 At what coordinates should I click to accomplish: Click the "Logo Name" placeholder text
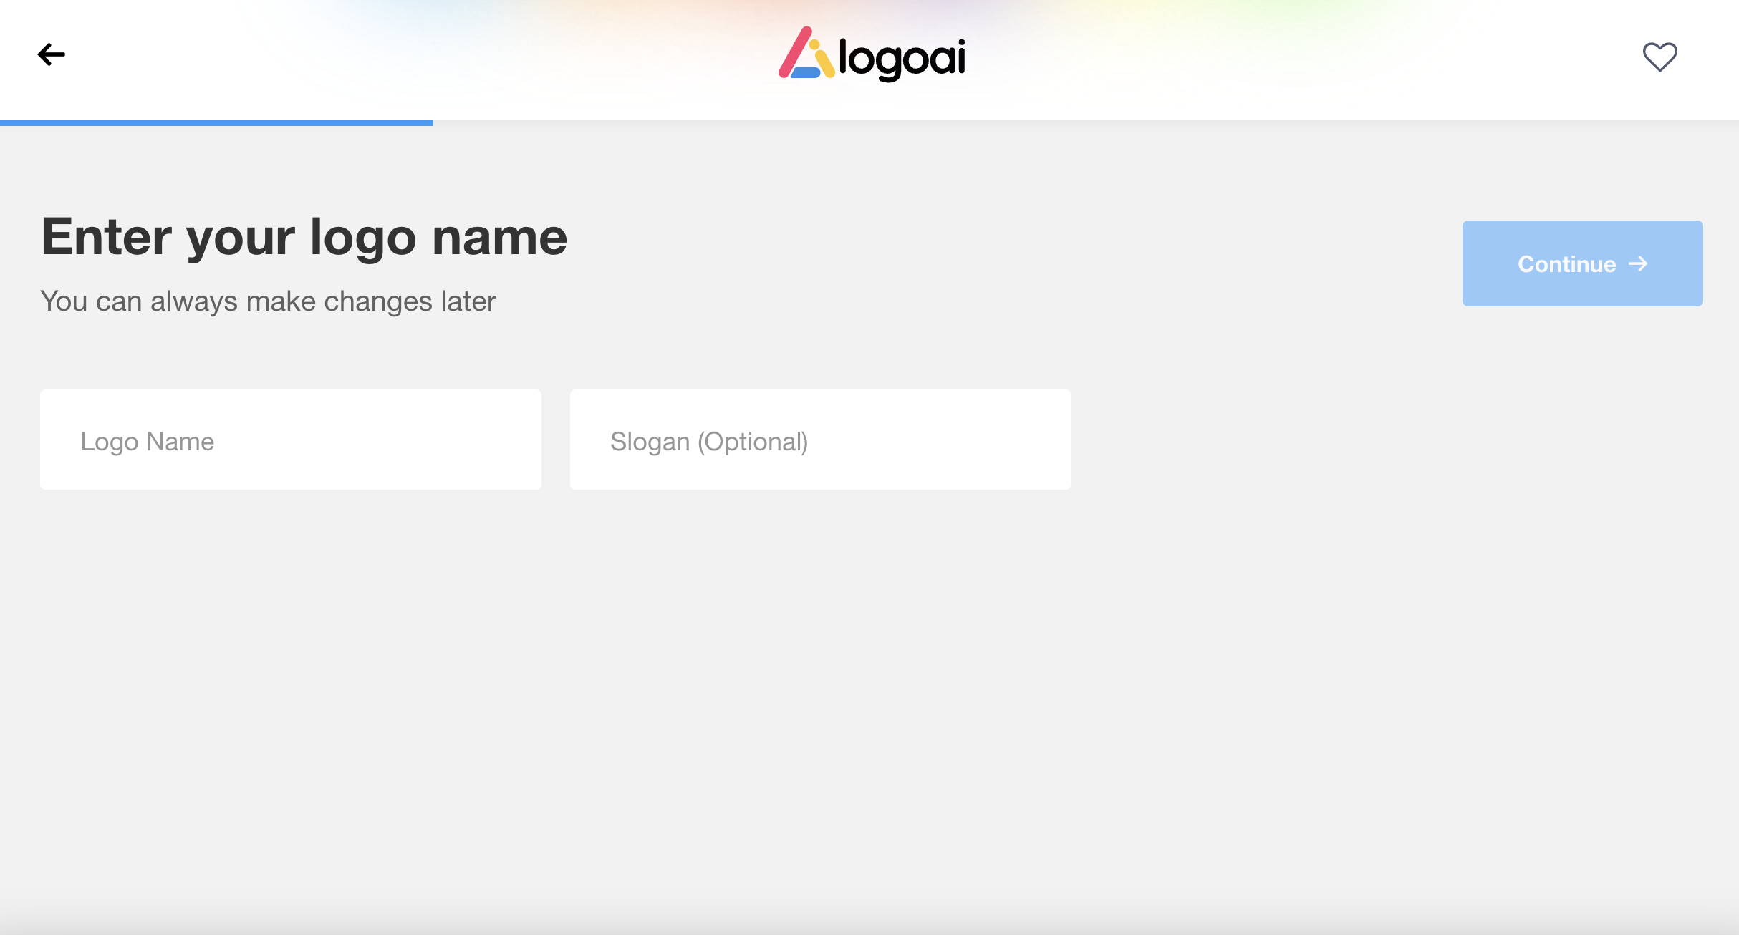click(148, 442)
